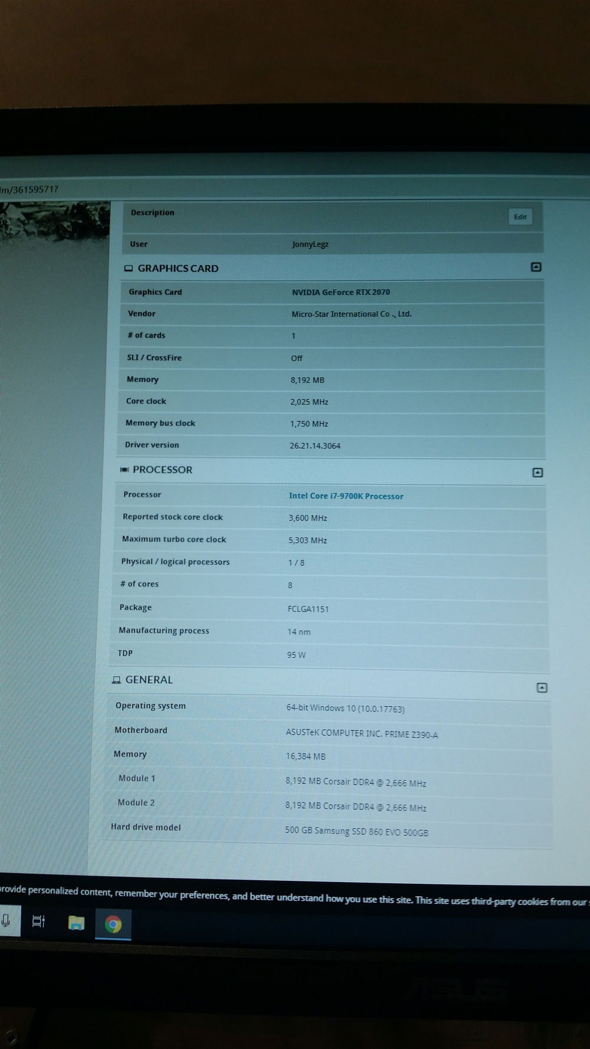Collapse the Graphics Card section
This screenshot has height=1049, width=590.
click(536, 267)
